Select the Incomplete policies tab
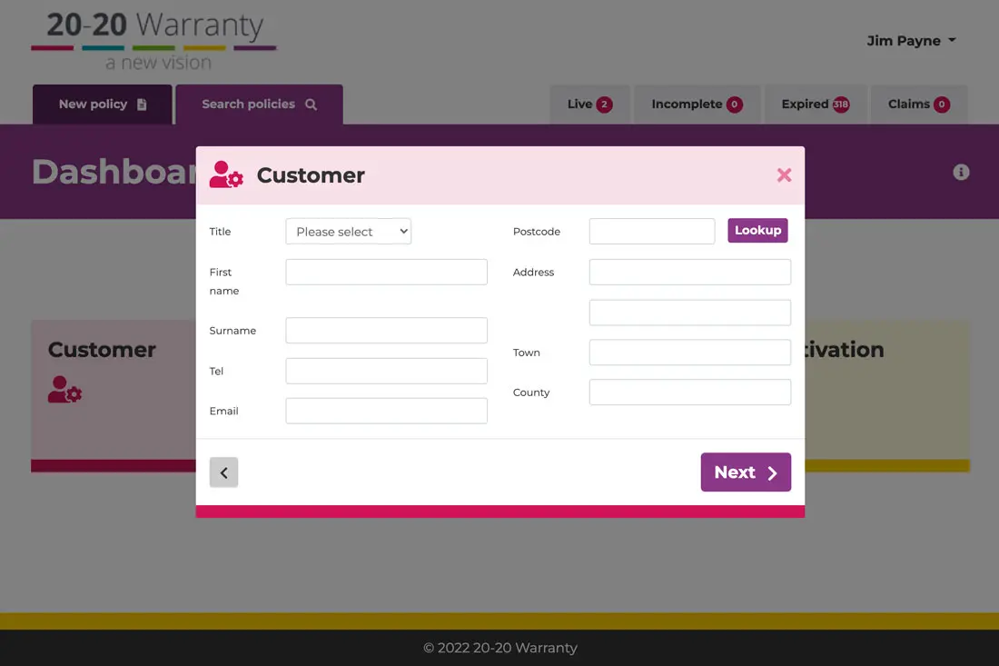The height and width of the screenshot is (666, 999). [697, 104]
